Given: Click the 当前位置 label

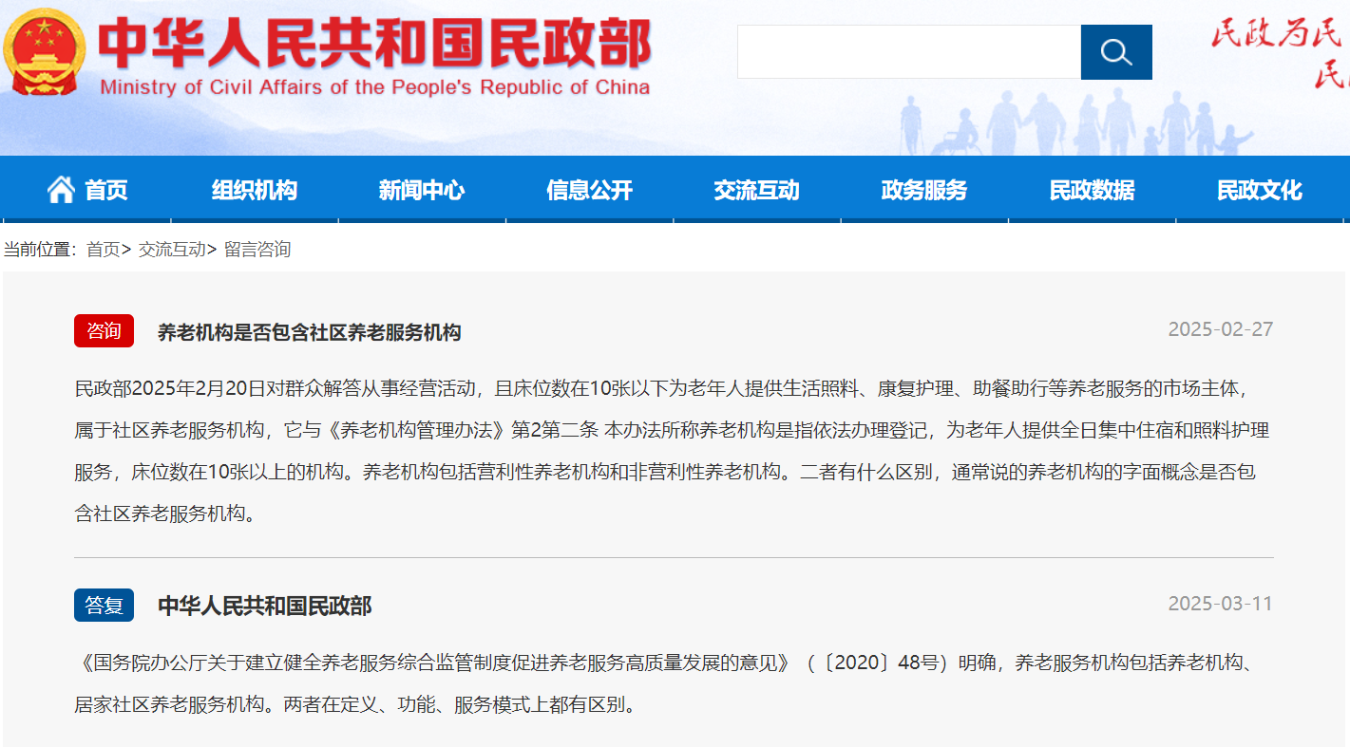Looking at the screenshot, I should pyautogui.click(x=40, y=250).
